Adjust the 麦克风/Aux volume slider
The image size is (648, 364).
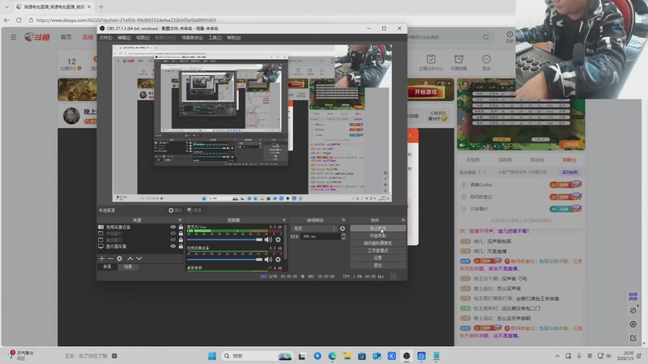225,239
